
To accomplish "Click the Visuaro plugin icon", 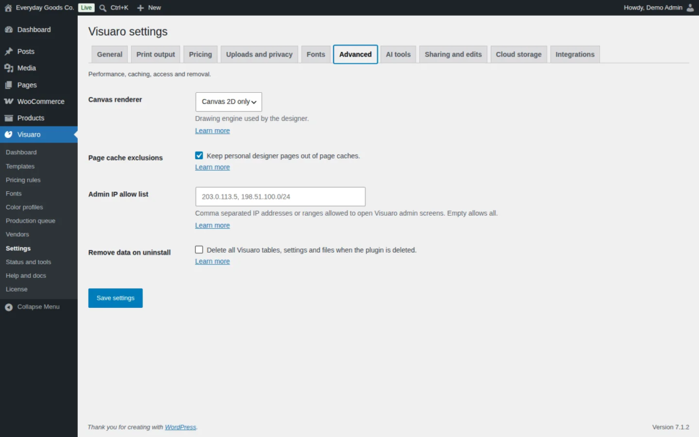I will tap(9, 135).
